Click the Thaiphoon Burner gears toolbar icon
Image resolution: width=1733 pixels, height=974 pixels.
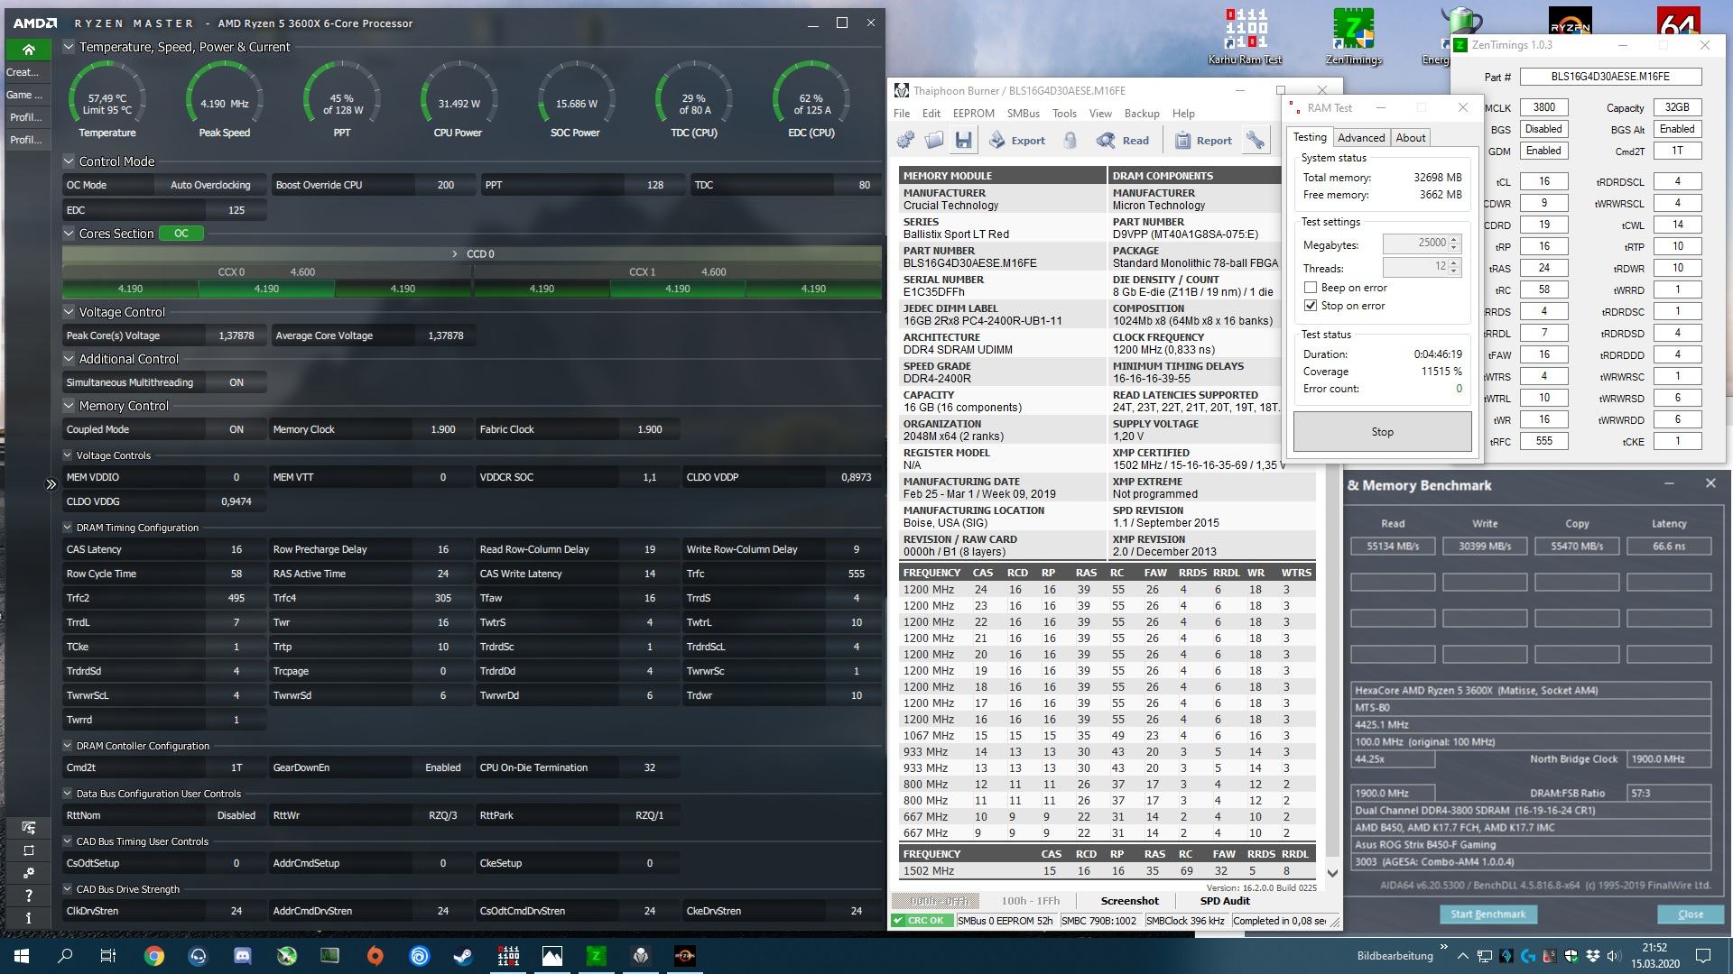pyautogui.click(x=905, y=140)
